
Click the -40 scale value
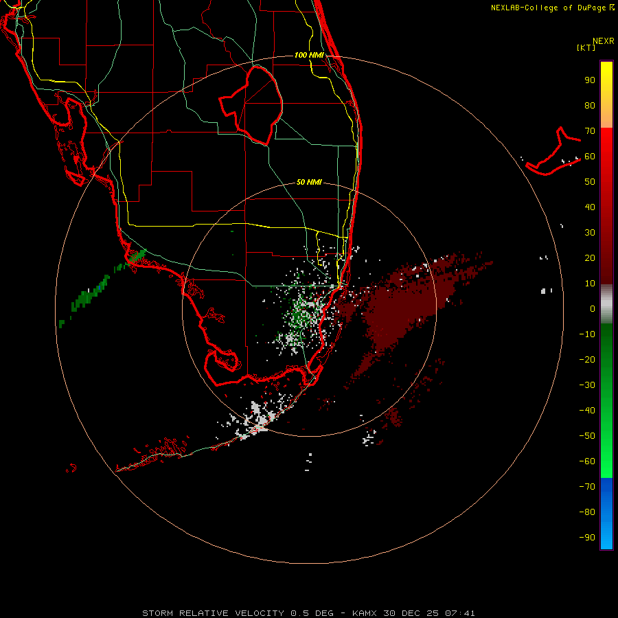(587, 411)
